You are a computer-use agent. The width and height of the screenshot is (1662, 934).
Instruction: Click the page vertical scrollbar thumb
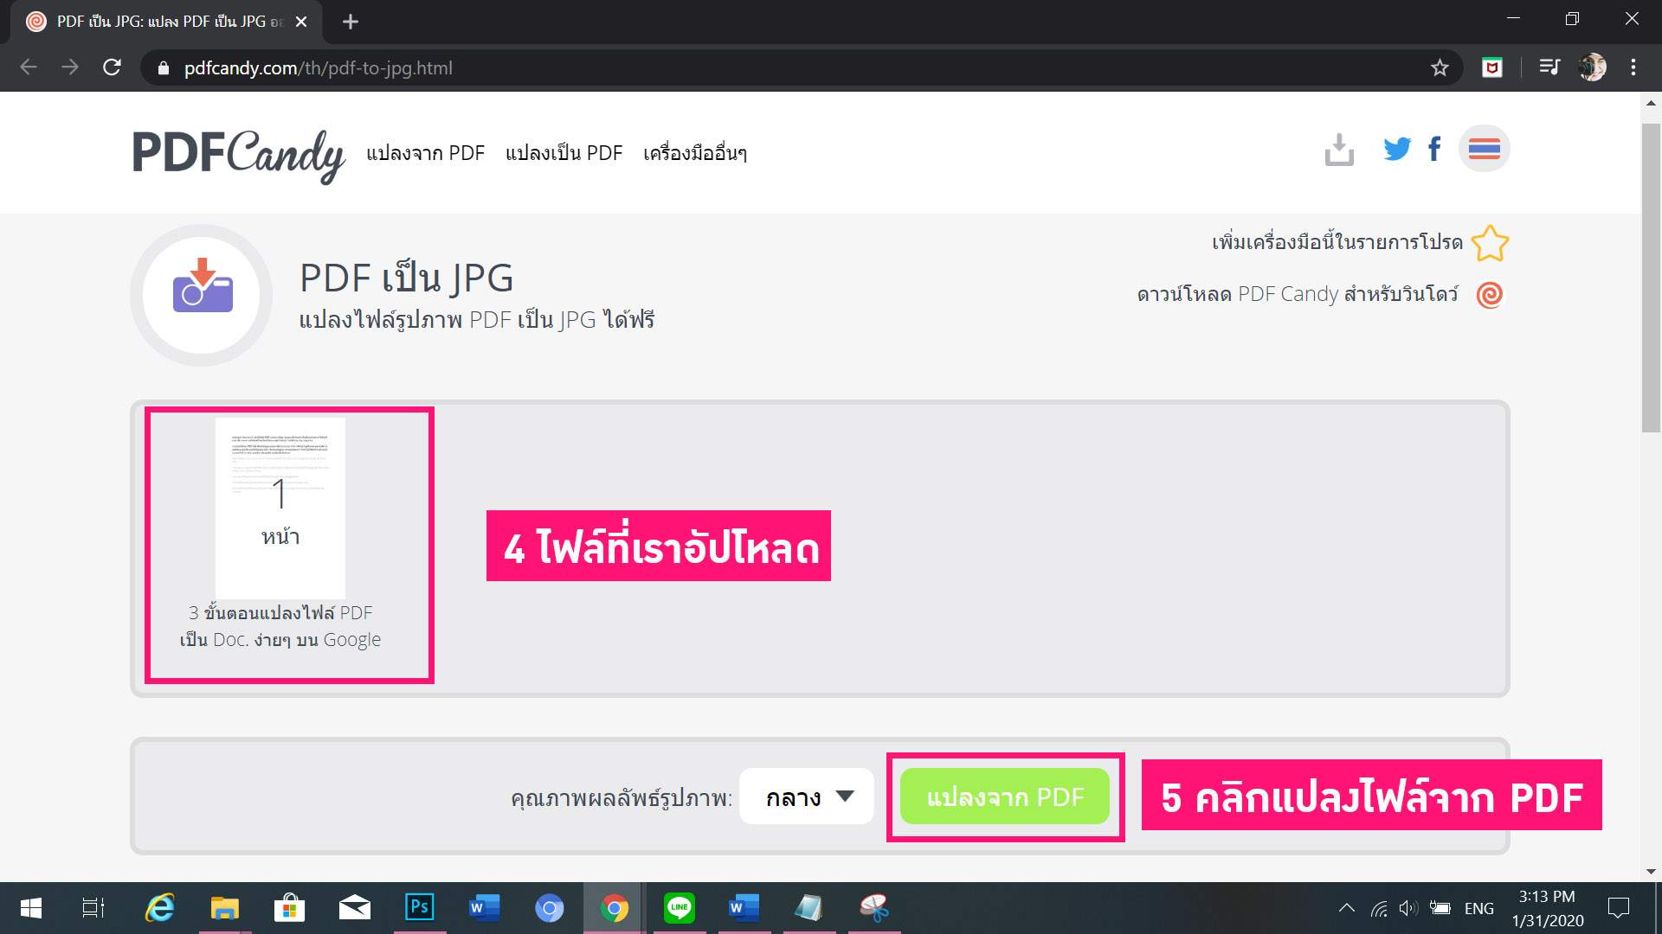(1651, 277)
